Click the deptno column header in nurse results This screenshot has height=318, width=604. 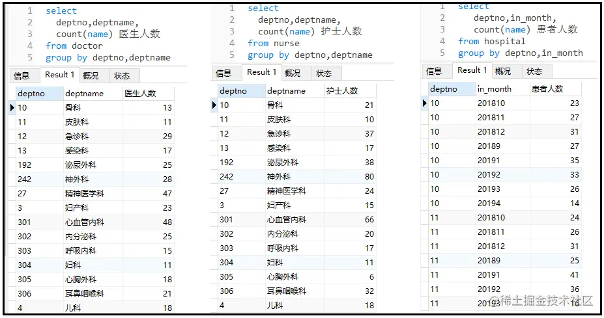click(x=241, y=91)
